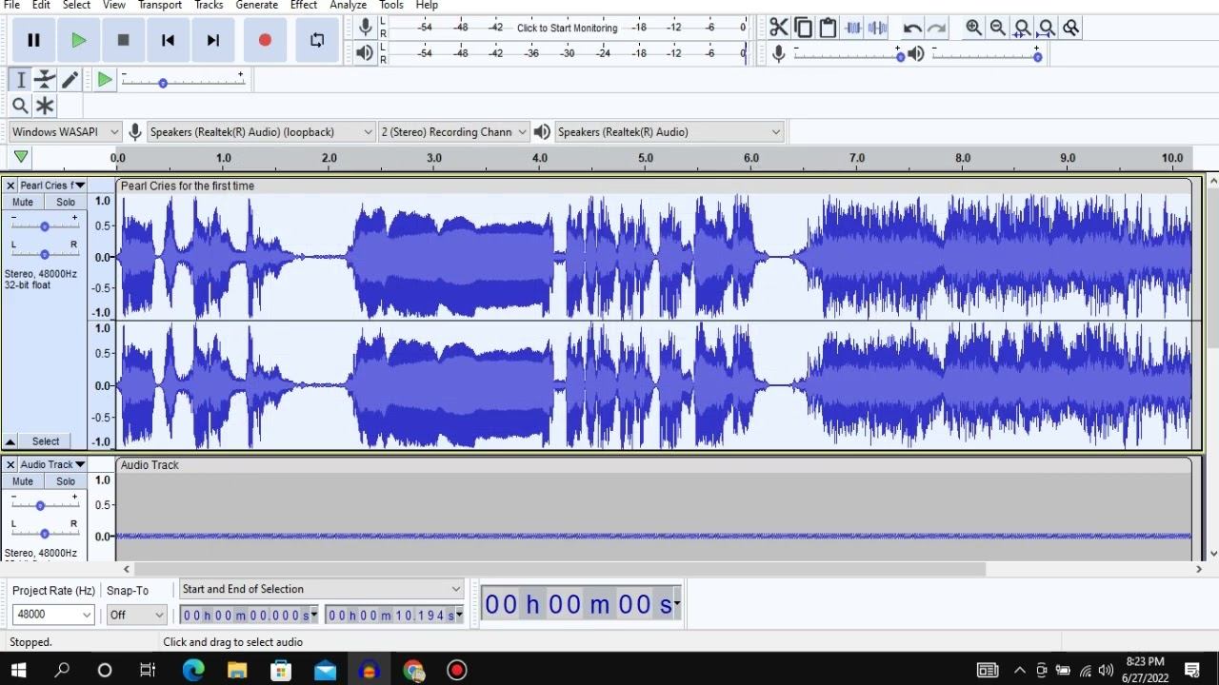
Task: Mute the Audio Track
Action: tap(23, 480)
